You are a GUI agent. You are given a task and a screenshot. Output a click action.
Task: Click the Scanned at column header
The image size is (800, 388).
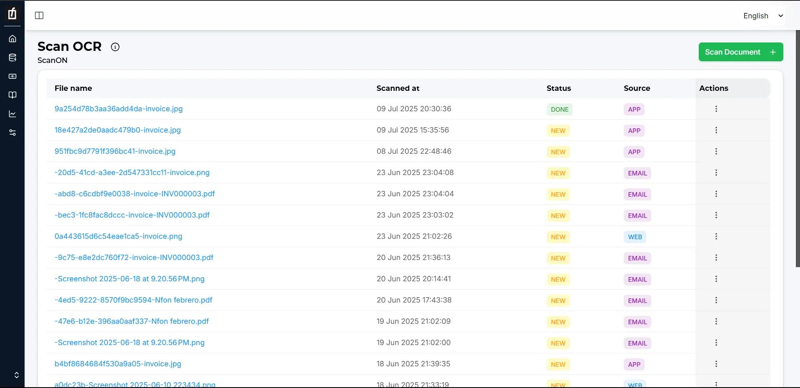(397, 88)
